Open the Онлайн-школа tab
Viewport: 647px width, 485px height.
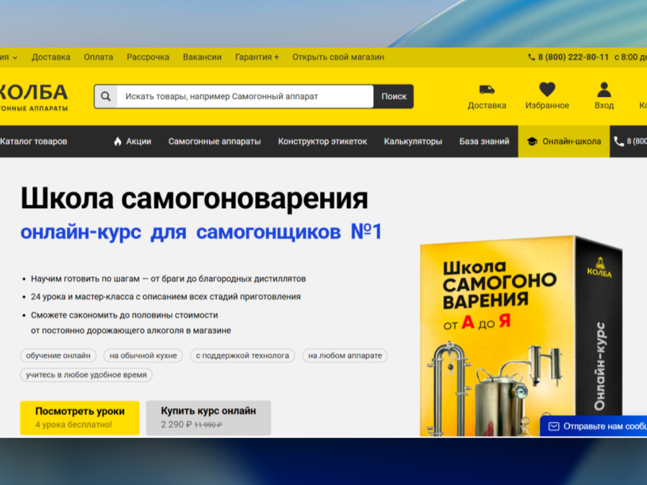click(564, 141)
